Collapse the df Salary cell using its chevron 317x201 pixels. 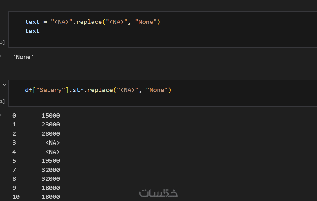4,85
